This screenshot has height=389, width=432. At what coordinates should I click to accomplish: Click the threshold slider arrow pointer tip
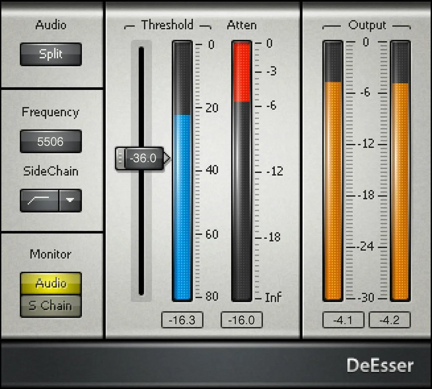click(168, 158)
